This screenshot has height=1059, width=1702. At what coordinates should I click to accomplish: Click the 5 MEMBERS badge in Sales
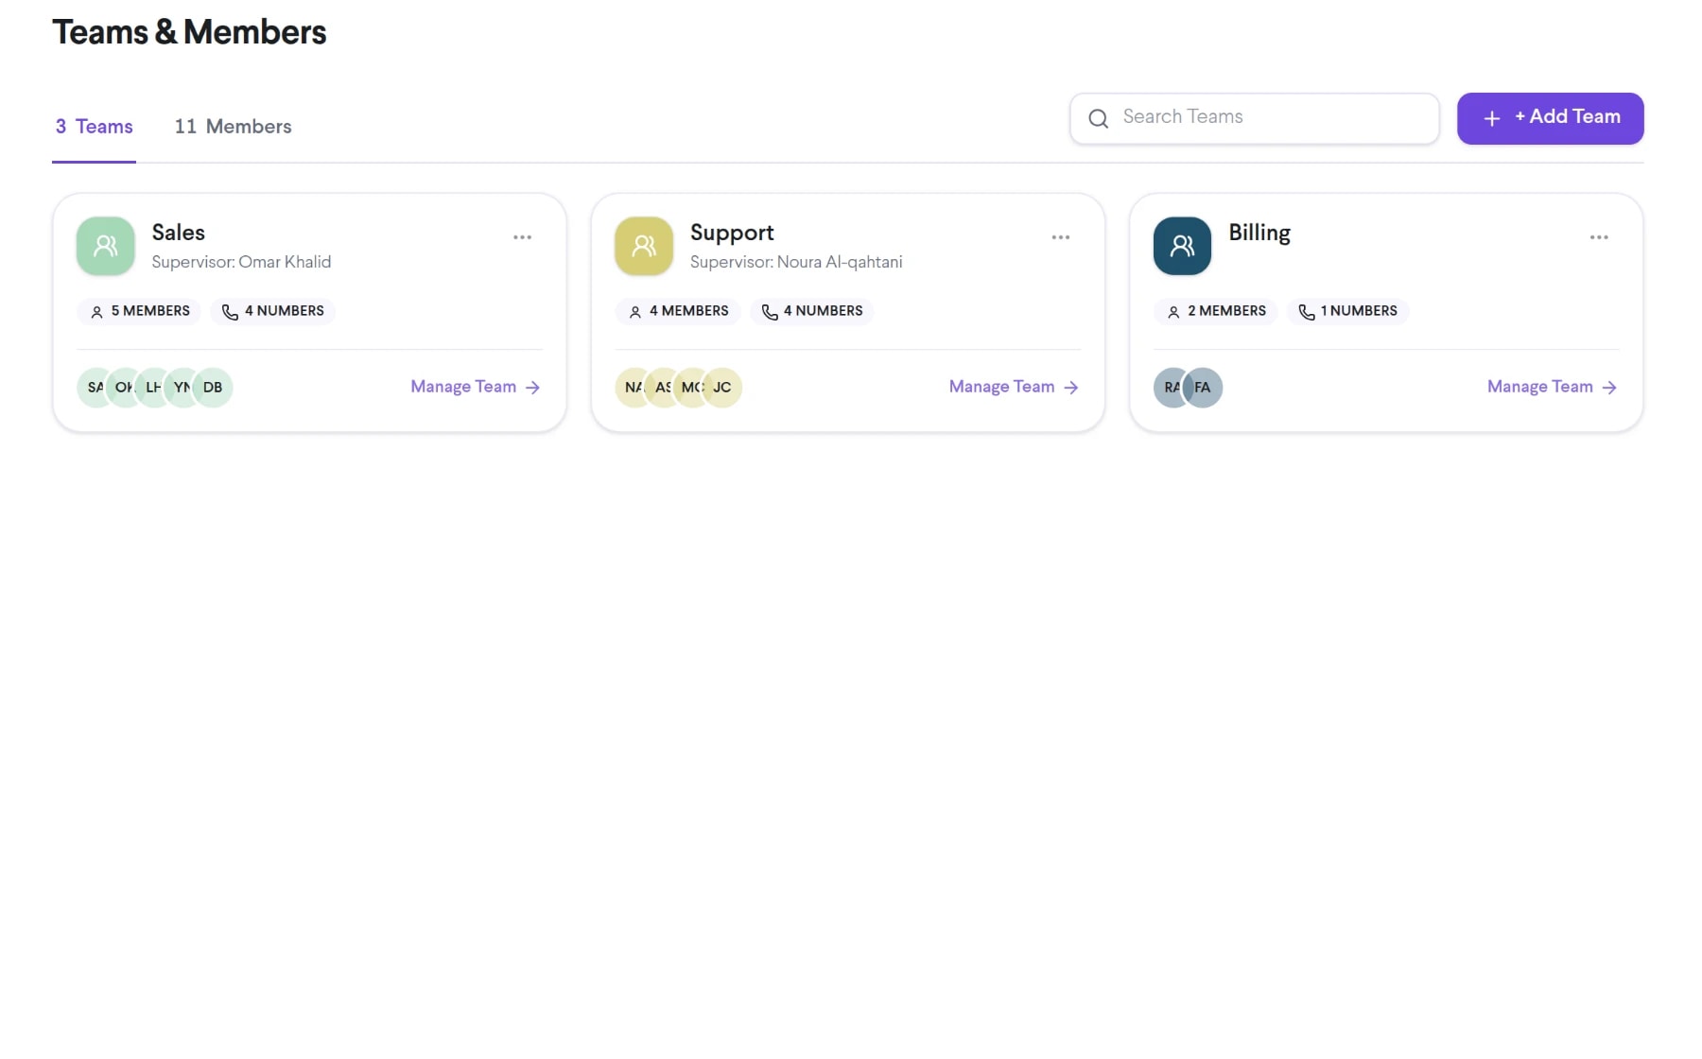tap(139, 311)
